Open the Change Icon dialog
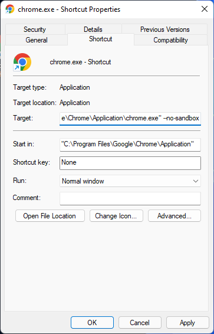This screenshot has width=214, height=334. tap(116, 216)
